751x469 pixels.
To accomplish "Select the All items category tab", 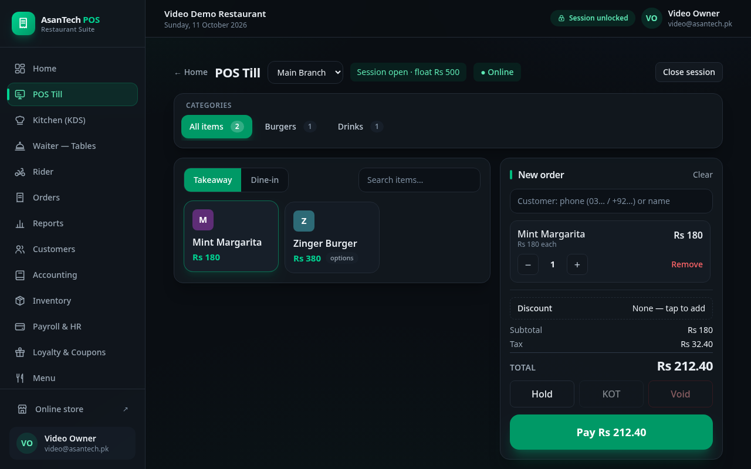I will [x=216, y=127].
